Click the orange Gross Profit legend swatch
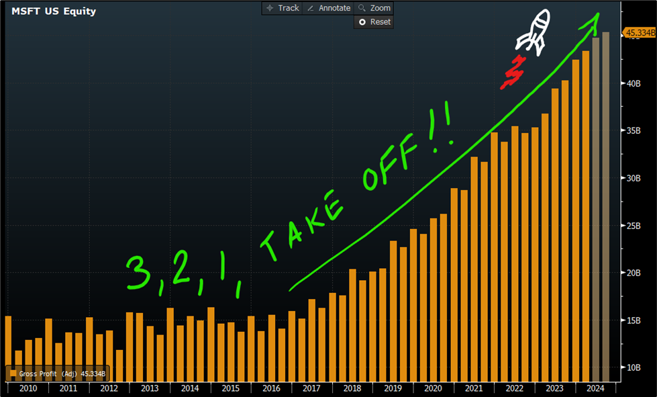Screen dimensions: 657x397 12,374
